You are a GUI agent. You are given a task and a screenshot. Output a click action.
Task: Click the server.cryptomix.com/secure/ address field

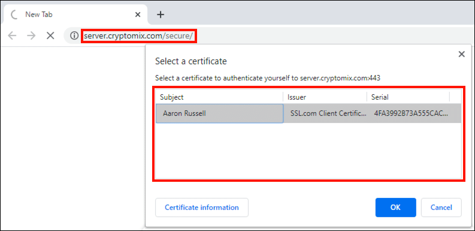(x=139, y=36)
